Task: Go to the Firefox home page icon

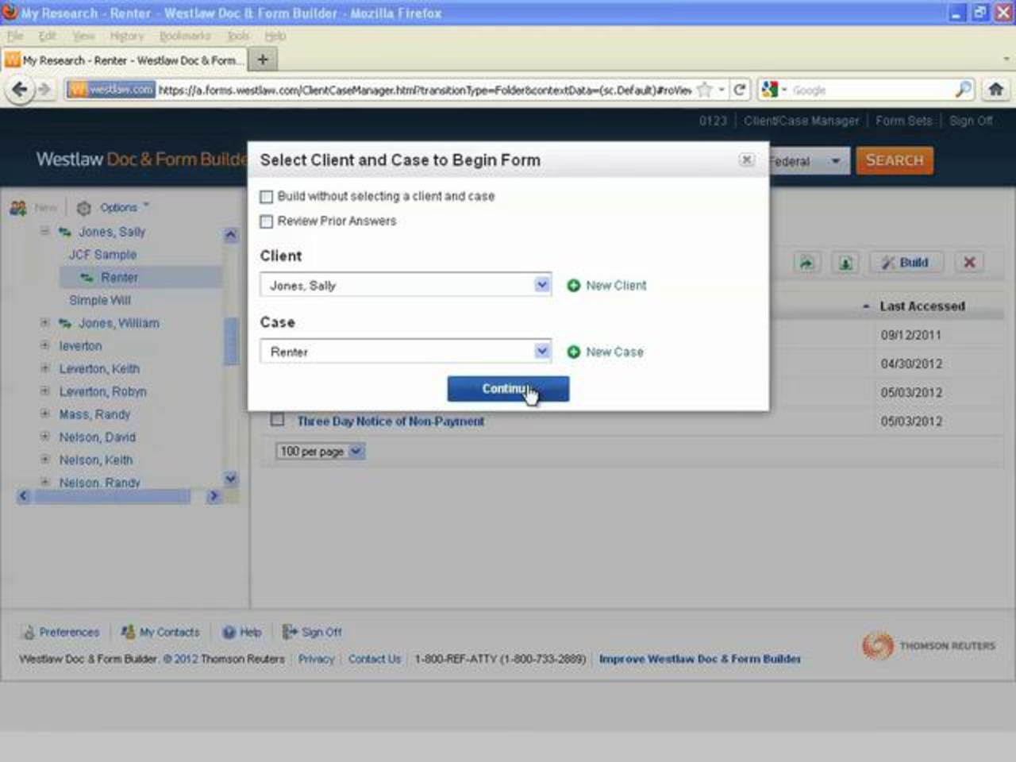Action: click(995, 90)
